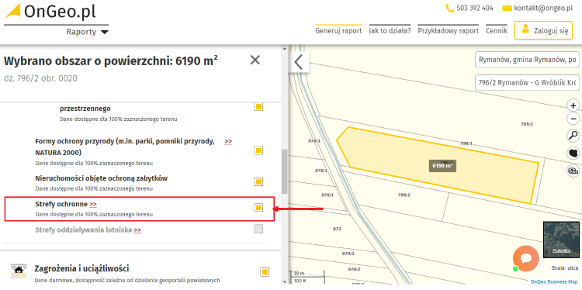582x290 pixels.
Task: Zoom in the map with plus button
Action: 573,105
